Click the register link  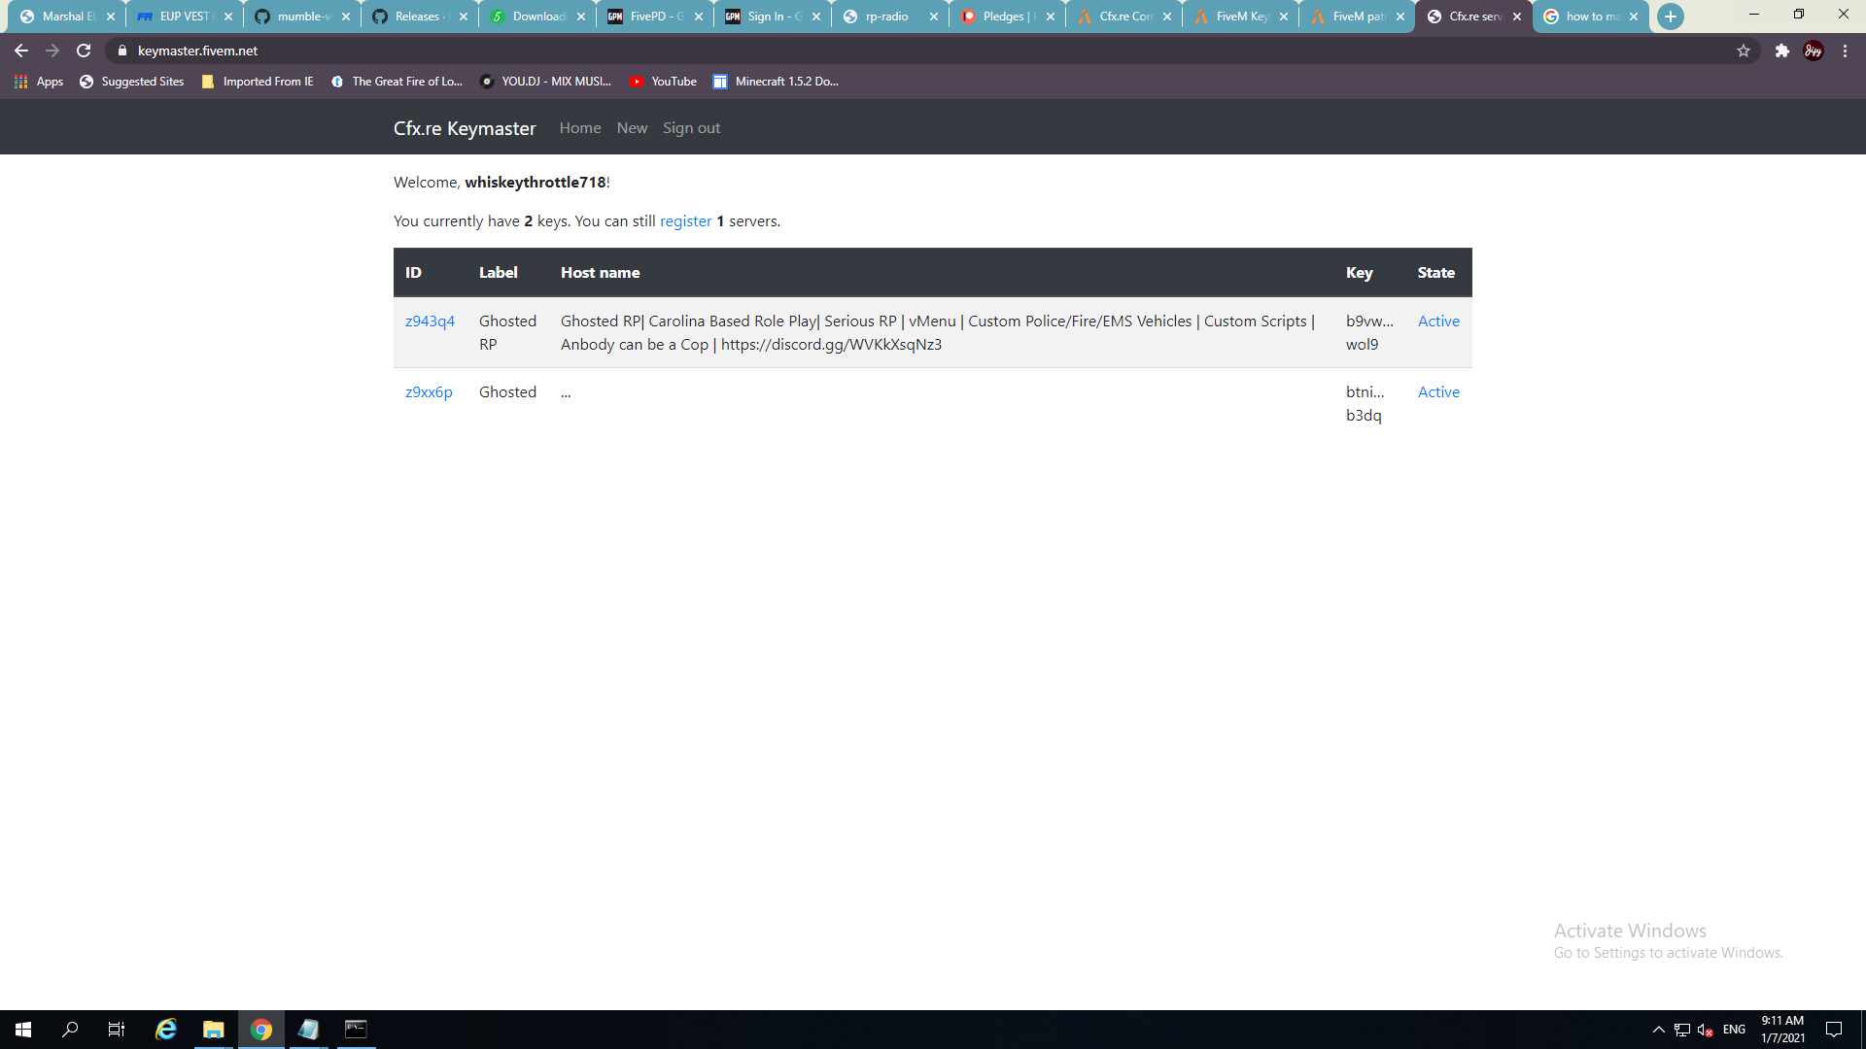[685, 221]
